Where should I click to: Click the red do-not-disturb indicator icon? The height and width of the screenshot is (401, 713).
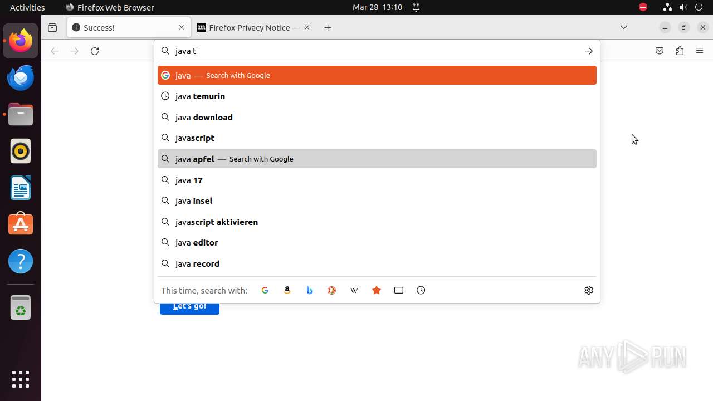643,7
